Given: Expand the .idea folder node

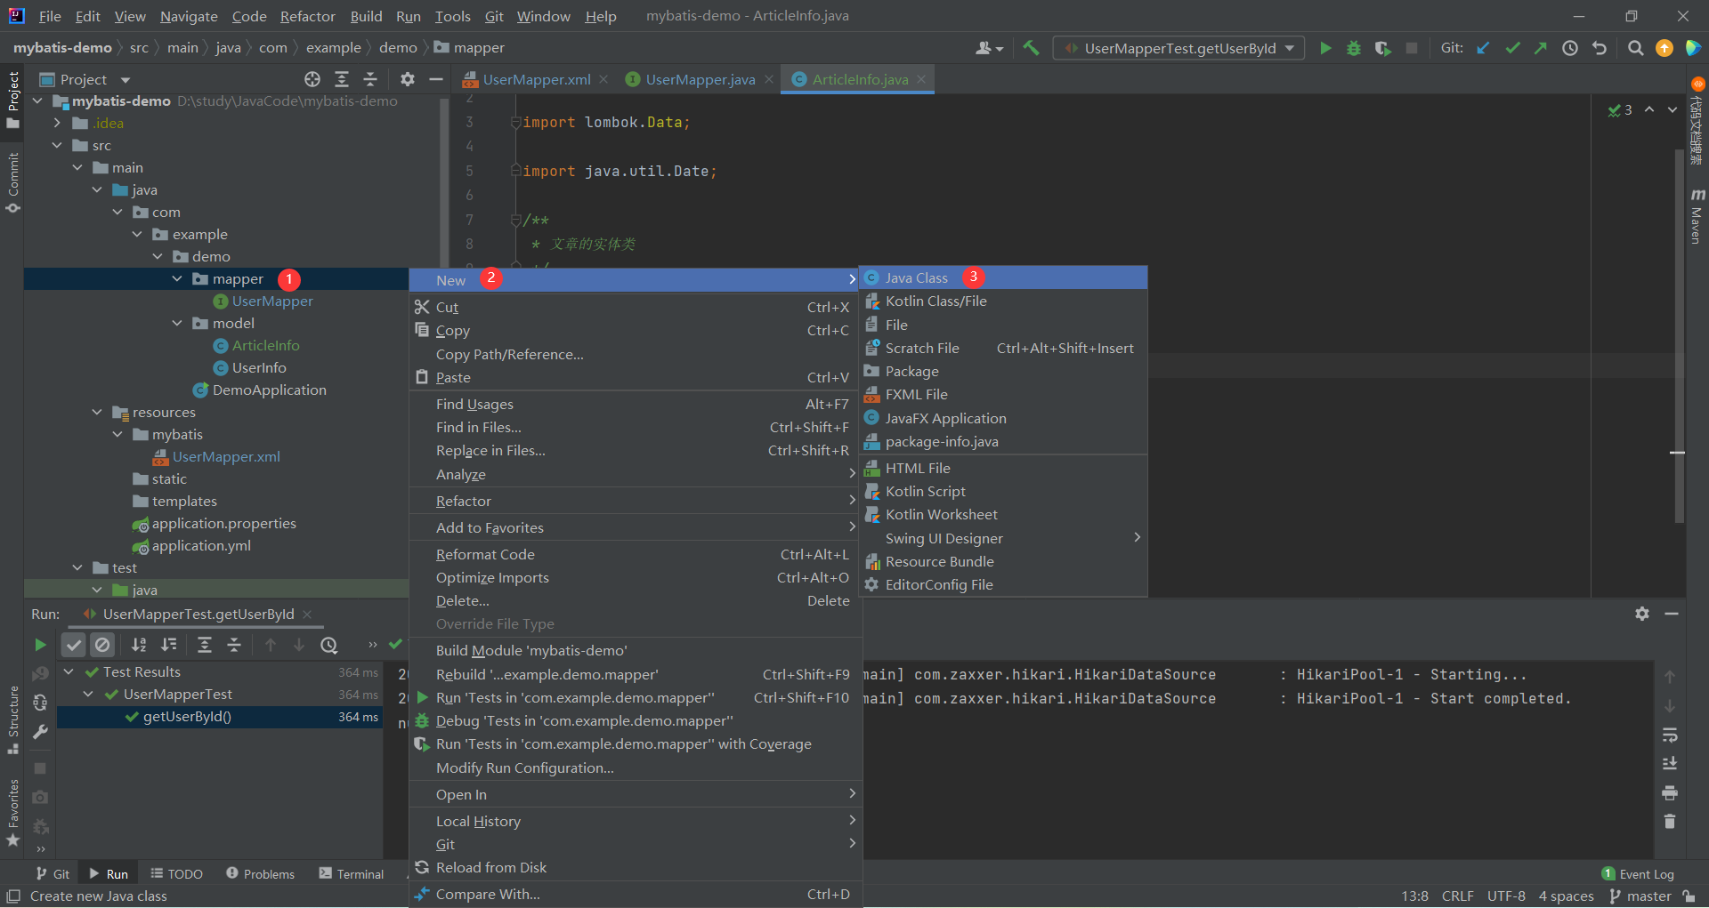Looking at the screenshot, I should [57, 123].
